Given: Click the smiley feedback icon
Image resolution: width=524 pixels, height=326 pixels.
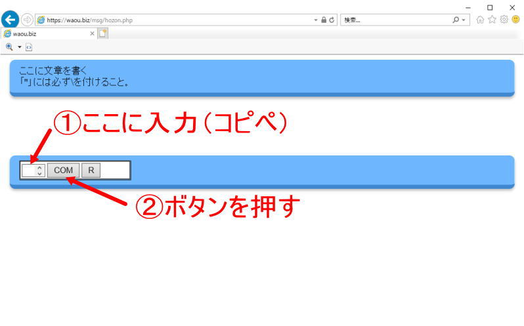Looking at the screenshot, I should pos(515,20).
